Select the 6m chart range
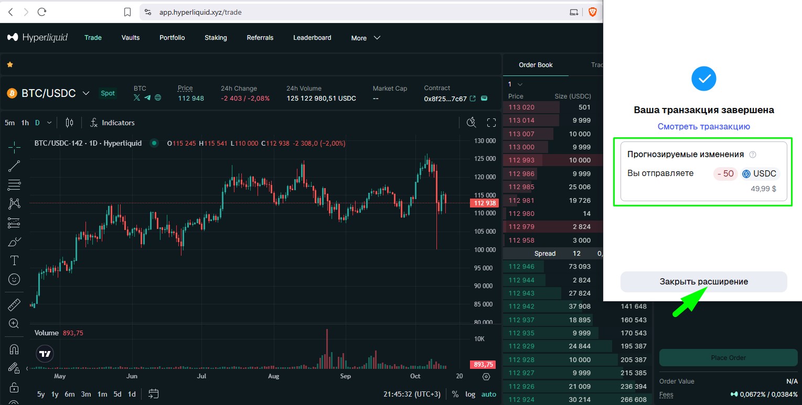This screenshot has height=405, width=802. pyautogui.click(x=69, y=394)
